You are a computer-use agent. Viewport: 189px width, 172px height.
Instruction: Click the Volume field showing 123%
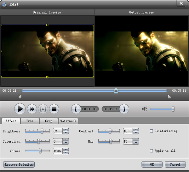tap(58, 151)
